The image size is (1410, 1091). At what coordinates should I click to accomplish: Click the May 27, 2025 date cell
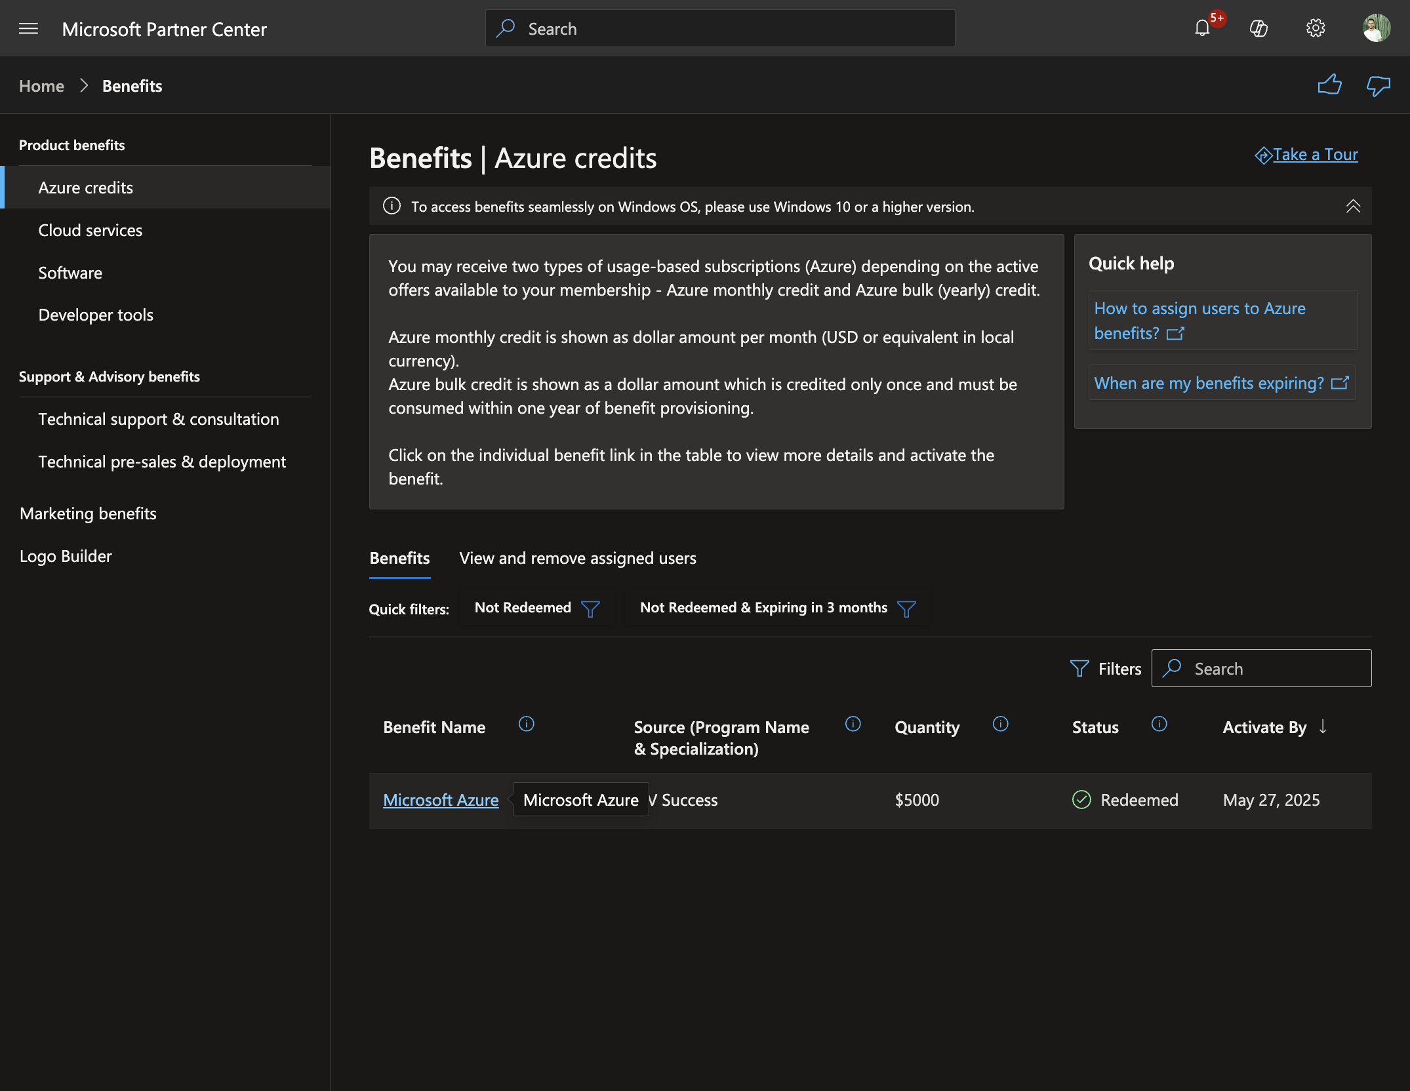click(x=1271, y=800)
